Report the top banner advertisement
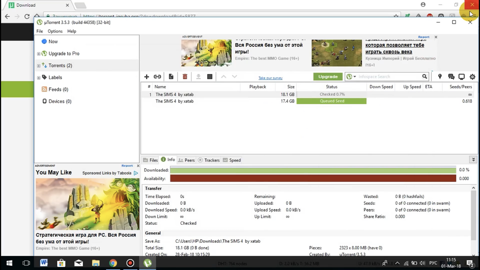Viewport: 480px width, 270px height. tap(424, 37)
